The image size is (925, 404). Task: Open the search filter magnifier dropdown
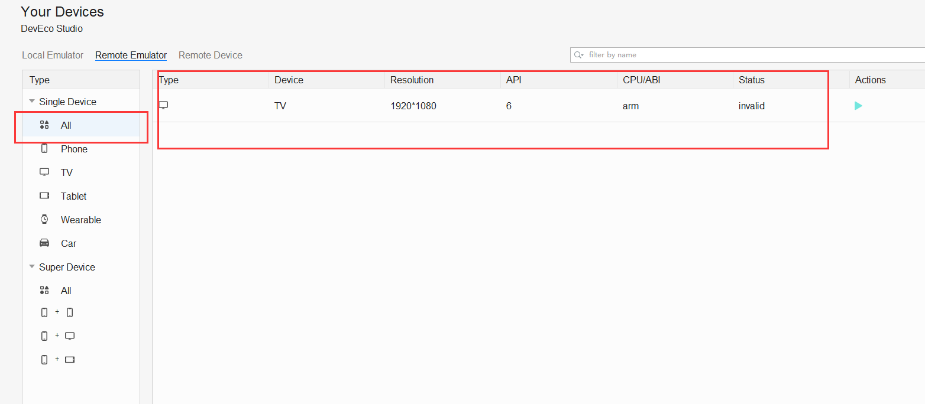coord(579,55)
